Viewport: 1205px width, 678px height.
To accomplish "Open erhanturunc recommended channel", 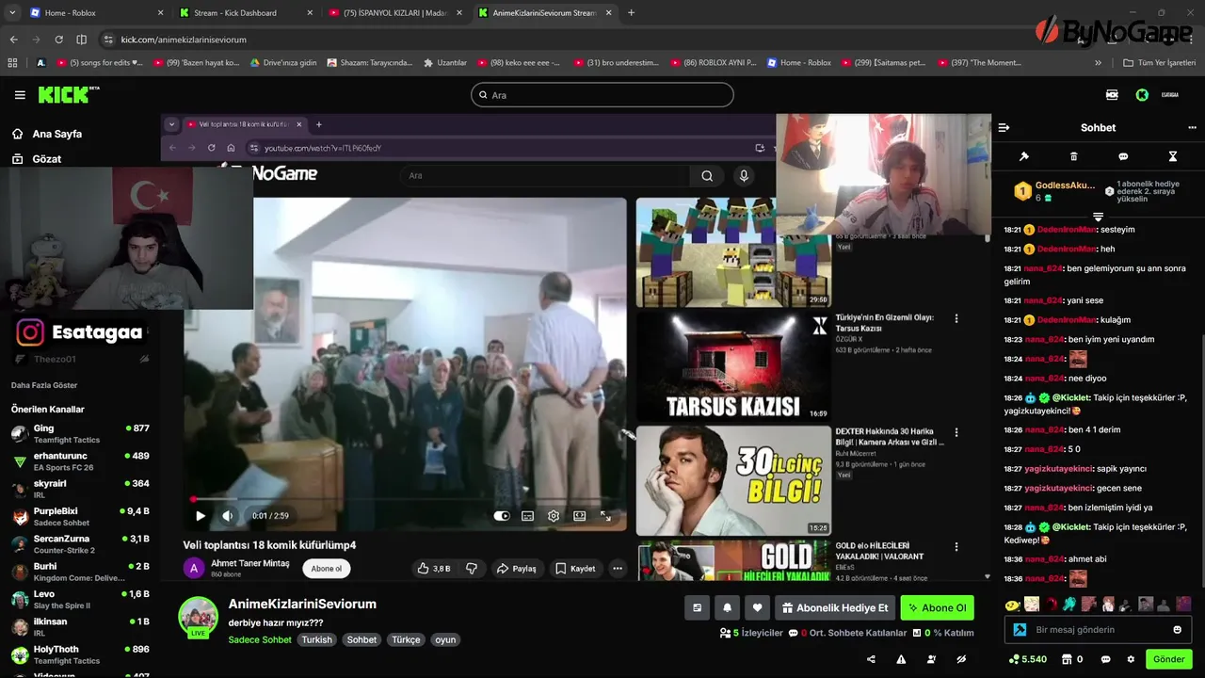I will coord(80,461).
